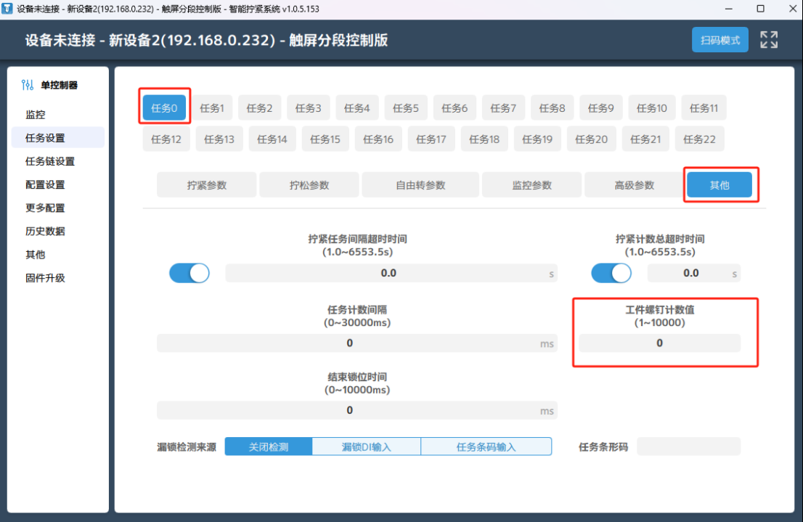Select the 任务12 button
The height and width of the screenshot is (522, 803).
tap(166, 139)
